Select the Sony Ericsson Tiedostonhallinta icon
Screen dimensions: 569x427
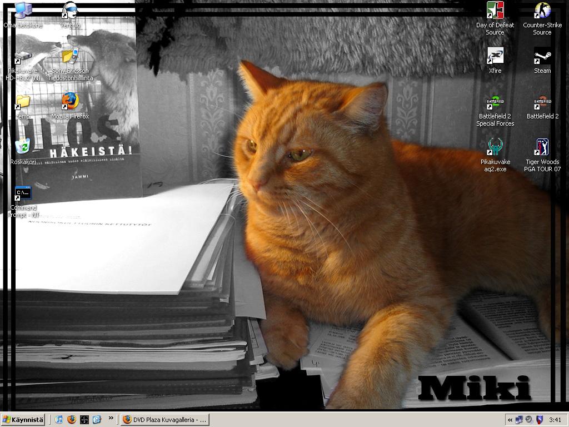click(x=70, y=56)
